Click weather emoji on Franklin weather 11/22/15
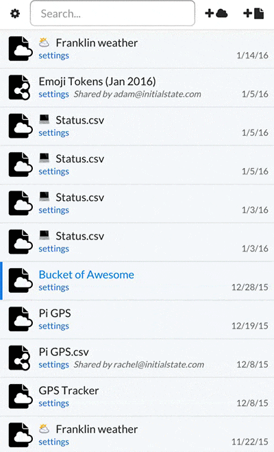This screenshot has width=274, height=452. (x=44, y=429)
